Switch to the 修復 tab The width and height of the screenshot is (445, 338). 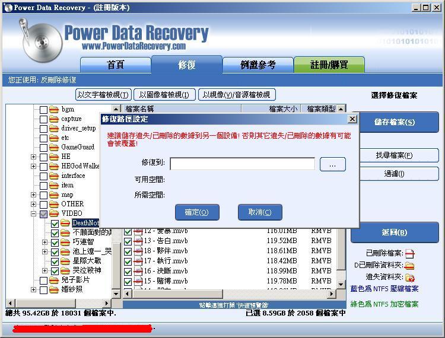click(186, 65)
